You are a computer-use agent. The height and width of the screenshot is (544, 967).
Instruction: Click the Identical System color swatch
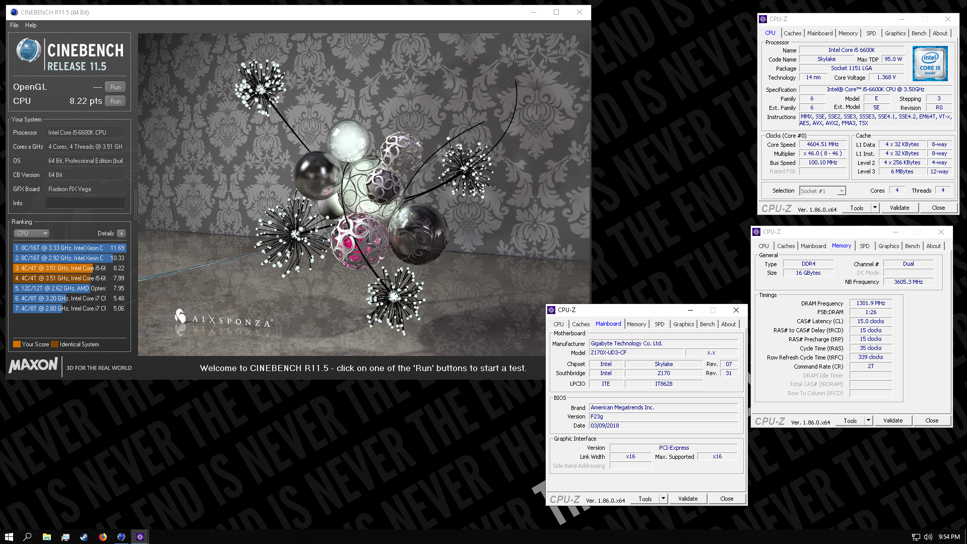point(55,344)
